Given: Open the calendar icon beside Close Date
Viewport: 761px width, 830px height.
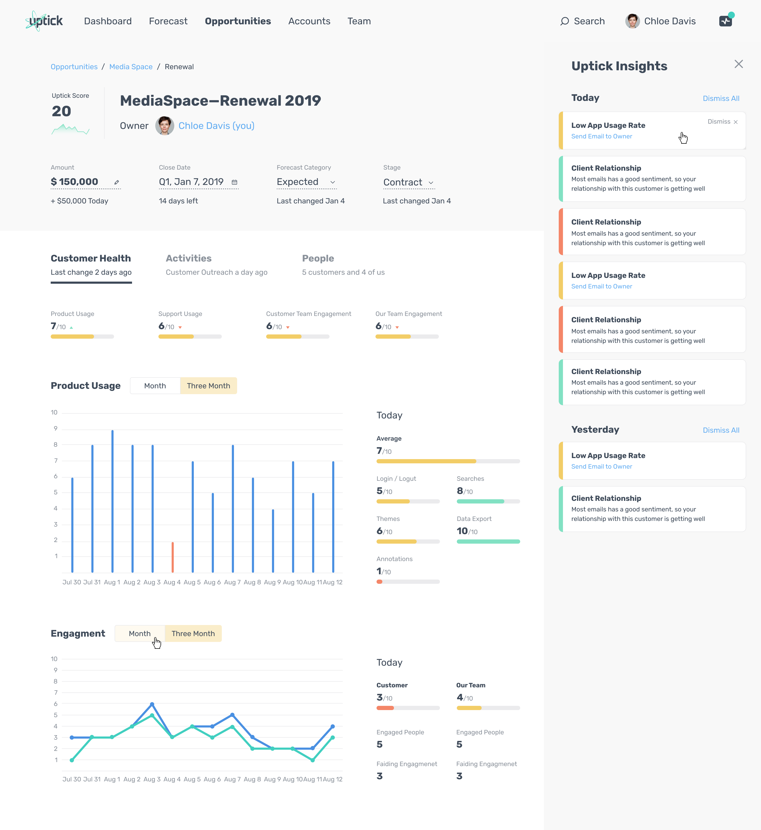Looking at the screenshot, I should coord(234,182).
